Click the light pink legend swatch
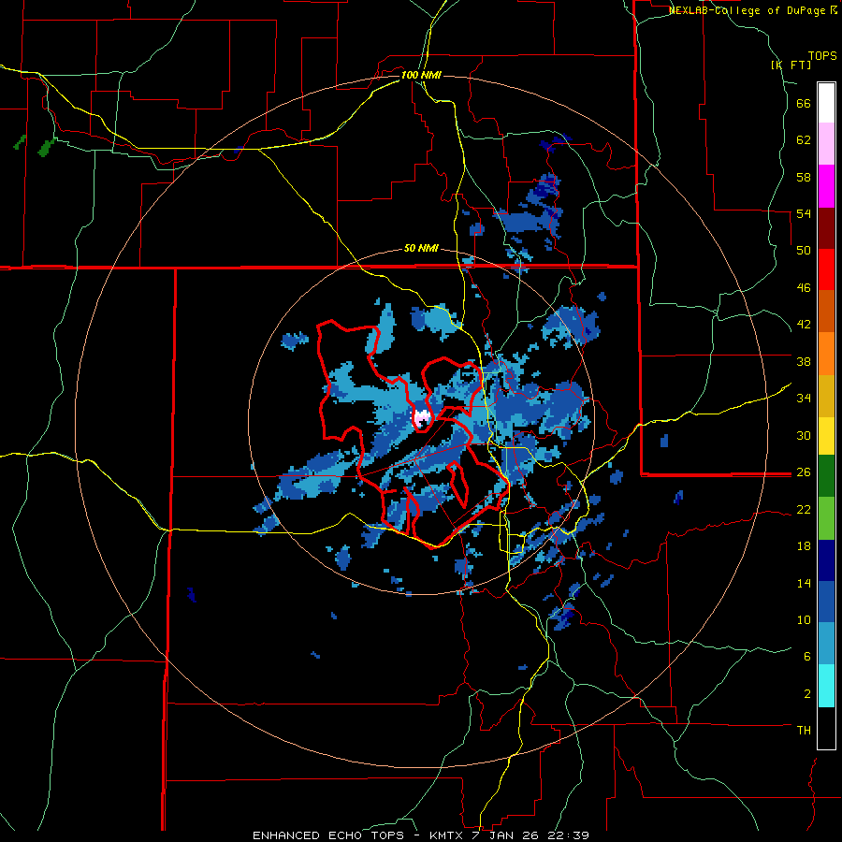This screenshot has width=842, height=842. 826,143
